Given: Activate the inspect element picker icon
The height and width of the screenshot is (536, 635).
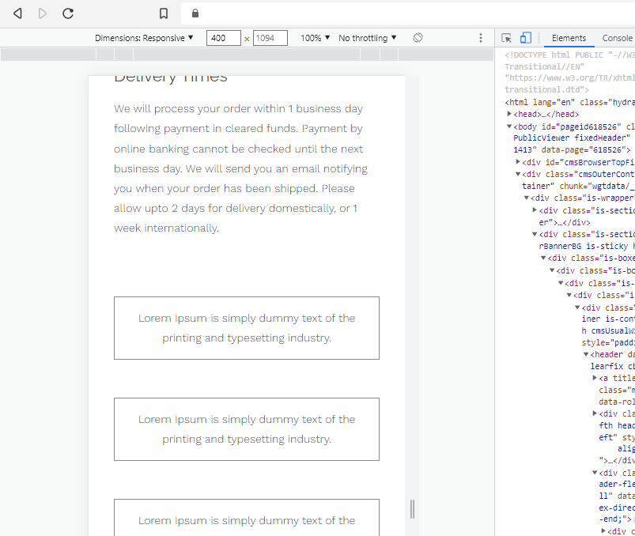Looking at the screenshot, I should click(x=506, y=38).
